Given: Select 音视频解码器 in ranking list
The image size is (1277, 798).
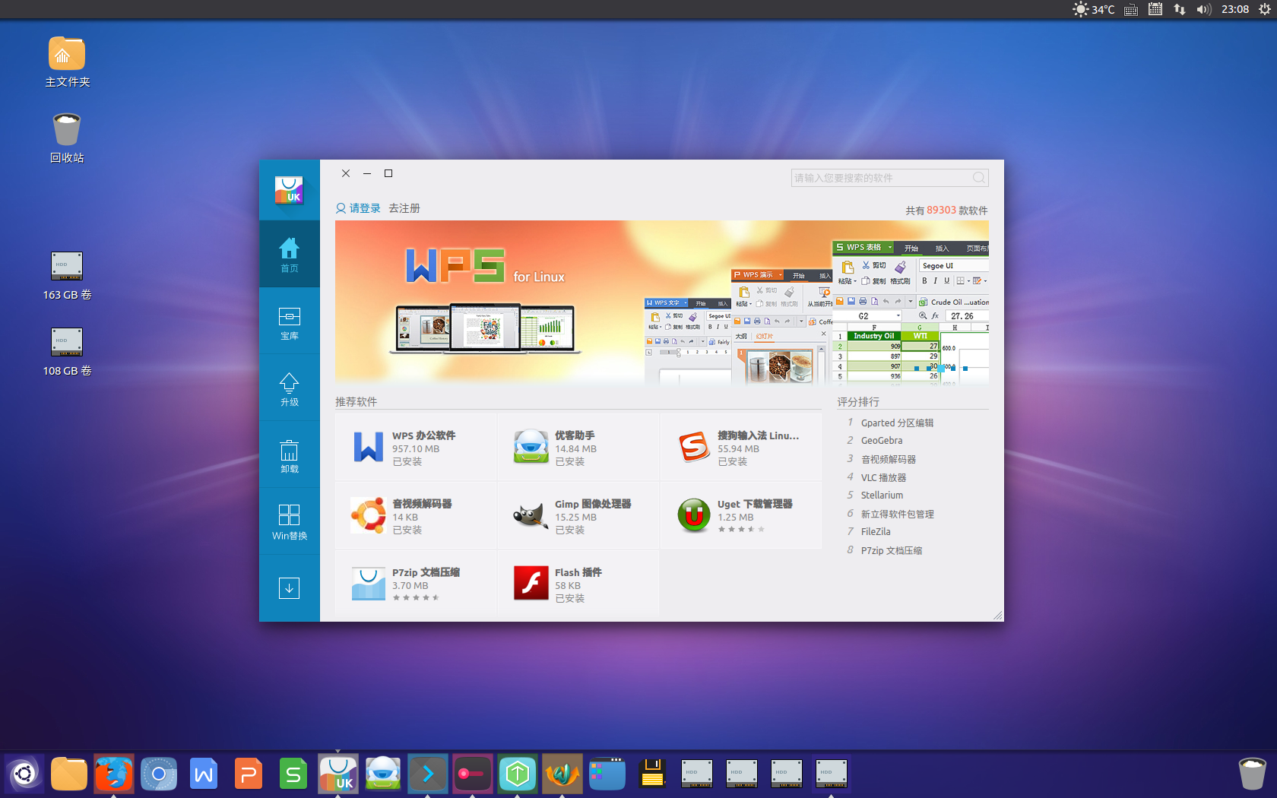Looking at the screenshot, I should click(x=889, y=459).
